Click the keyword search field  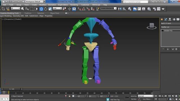[x=136, y=2]
